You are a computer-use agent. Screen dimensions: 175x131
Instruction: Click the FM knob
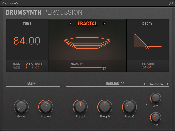point(156,117)
